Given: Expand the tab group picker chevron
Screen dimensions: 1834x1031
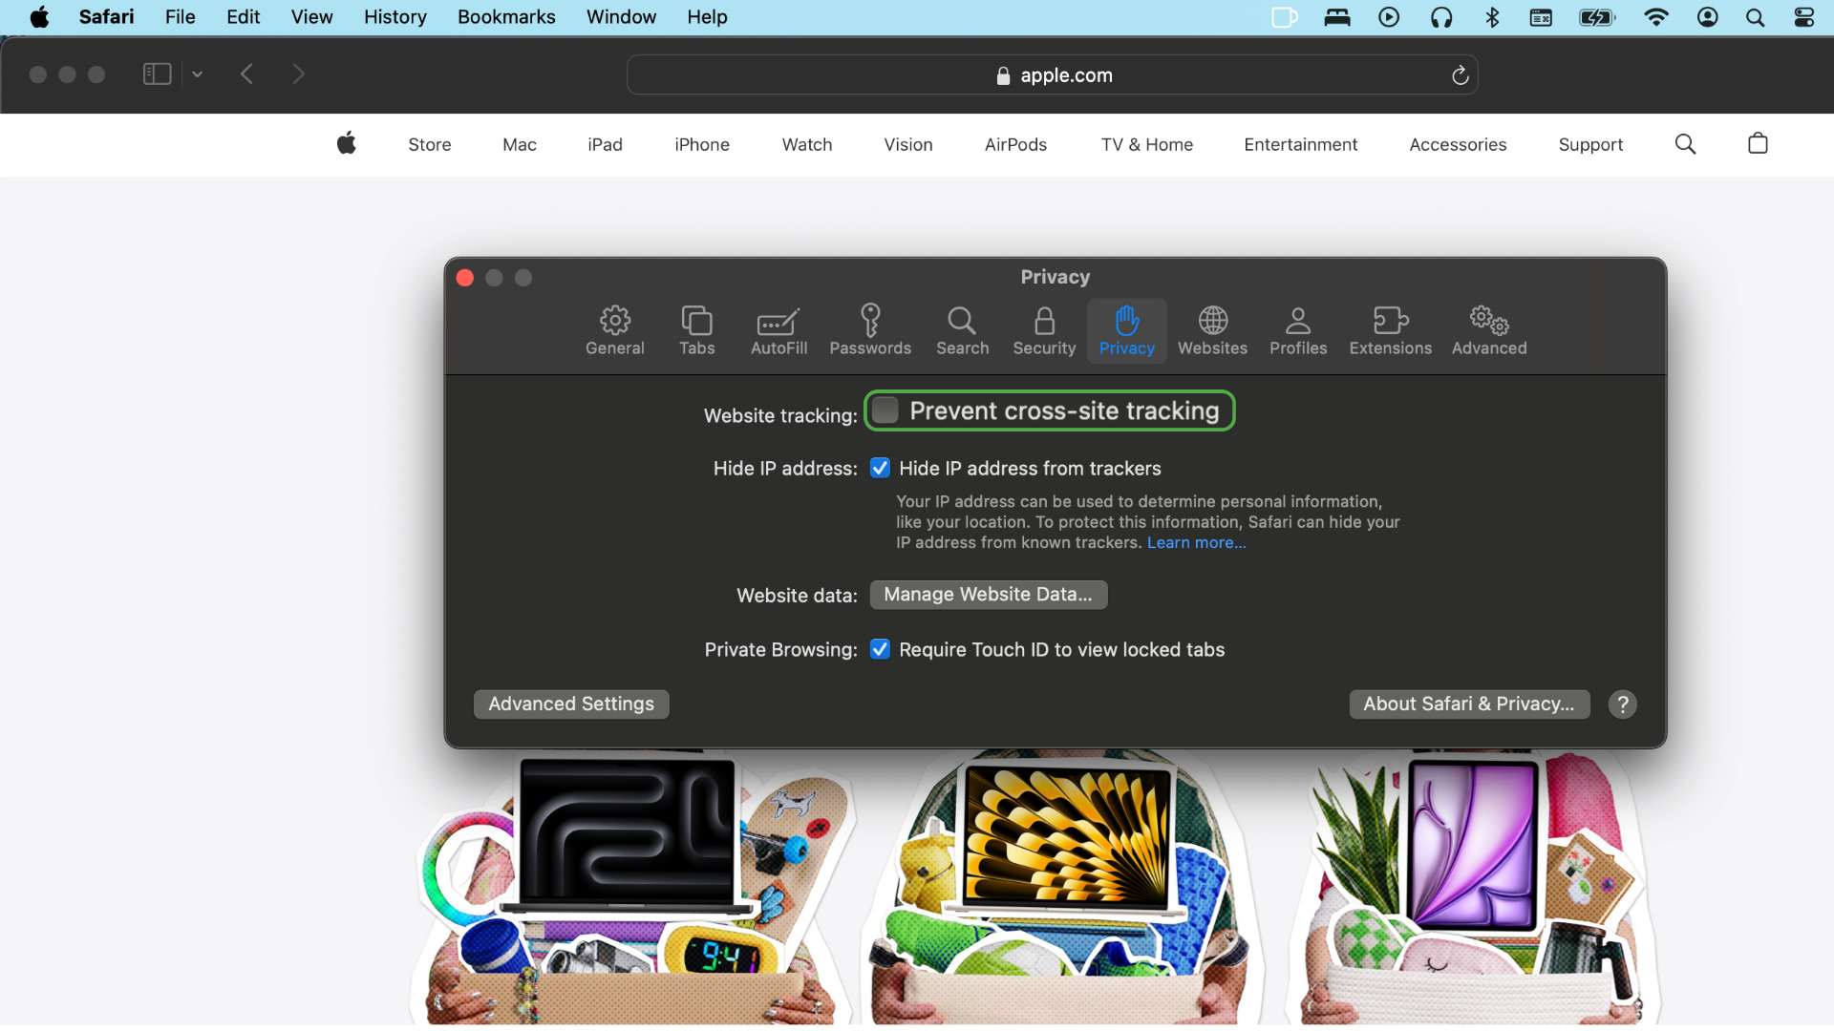Looking at the screenshot, I should (x=197, y=74).
